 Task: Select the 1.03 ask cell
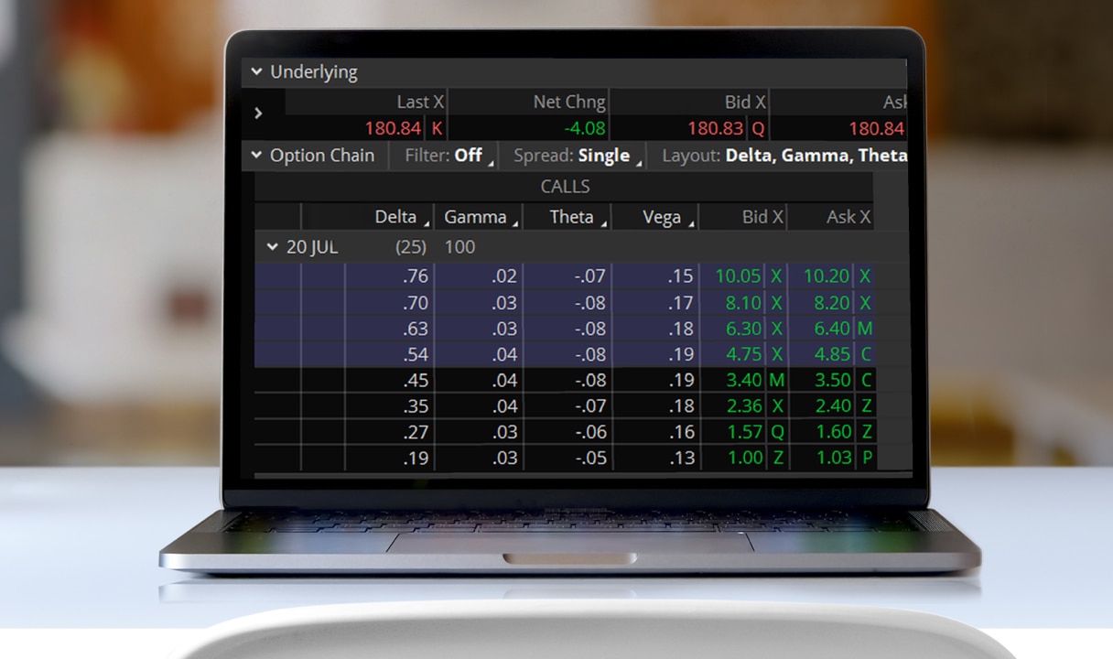(833, 458)
